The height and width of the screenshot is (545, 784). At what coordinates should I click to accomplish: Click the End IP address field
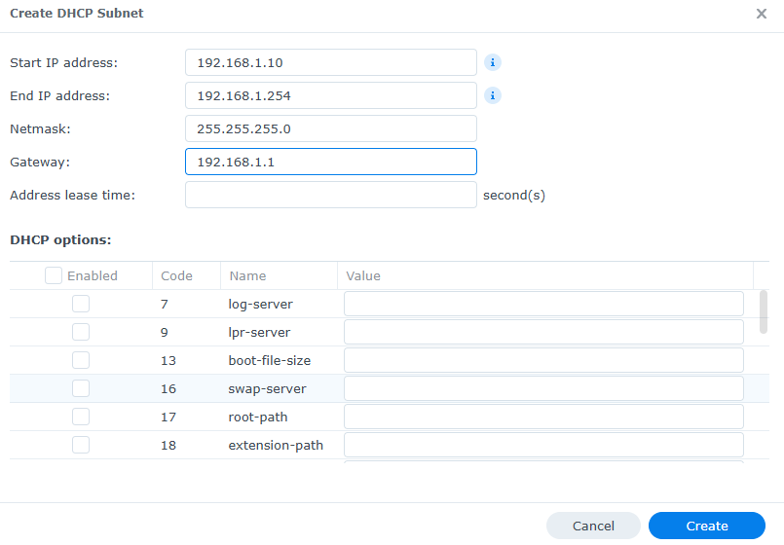click(x=330, y=95)
